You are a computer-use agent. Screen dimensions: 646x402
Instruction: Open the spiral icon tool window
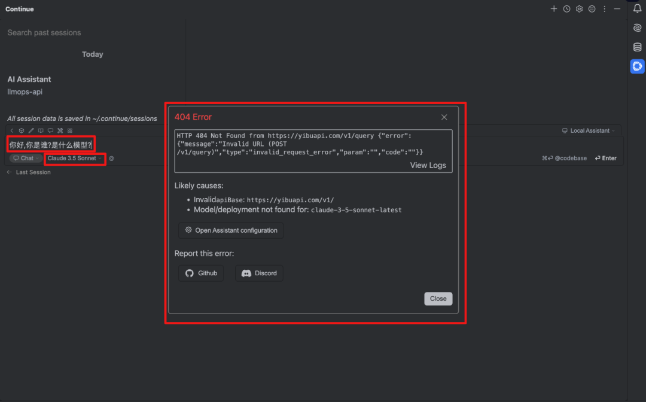tap(637, 28)
